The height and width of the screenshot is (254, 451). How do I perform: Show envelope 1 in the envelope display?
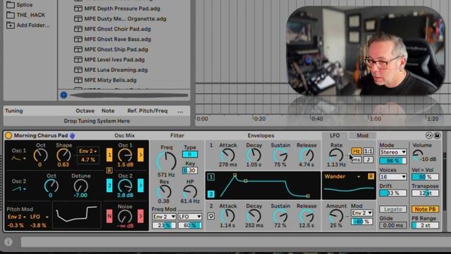(211, 177)
